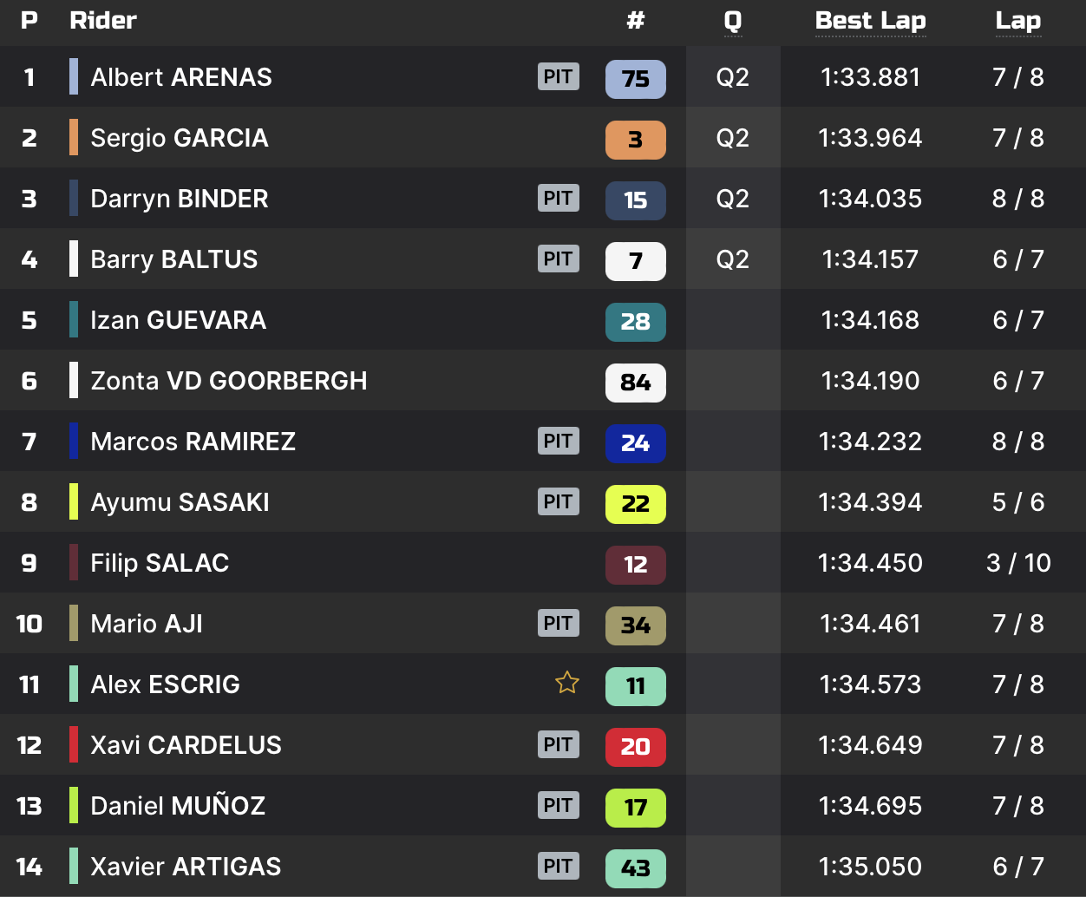Click the yellow number 22 badge

coord(635,504)
